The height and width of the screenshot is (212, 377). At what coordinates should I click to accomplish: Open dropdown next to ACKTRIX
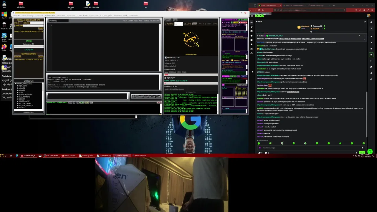[179, 24]
